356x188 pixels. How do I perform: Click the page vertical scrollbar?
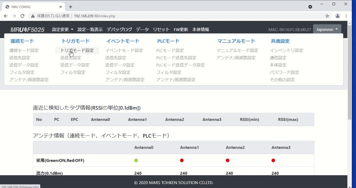coord(349,73)
